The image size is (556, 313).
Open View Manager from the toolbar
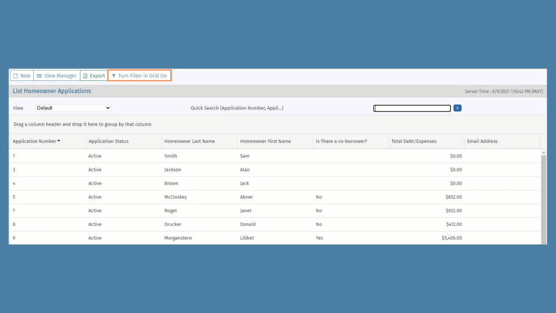tap(56, 76)
